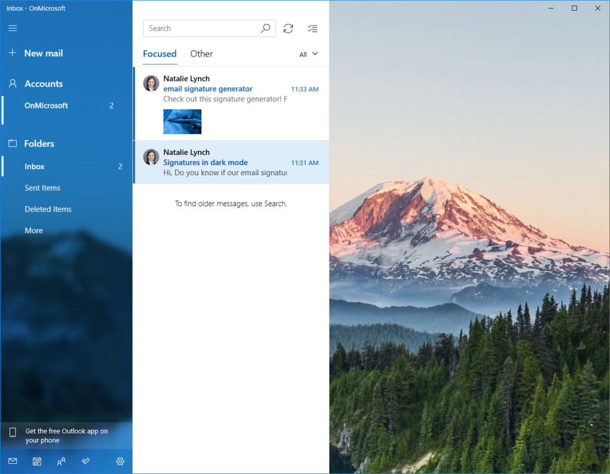The image size is (610, 474).
Task: Select the Focused inbox tab
Action: 160,54
